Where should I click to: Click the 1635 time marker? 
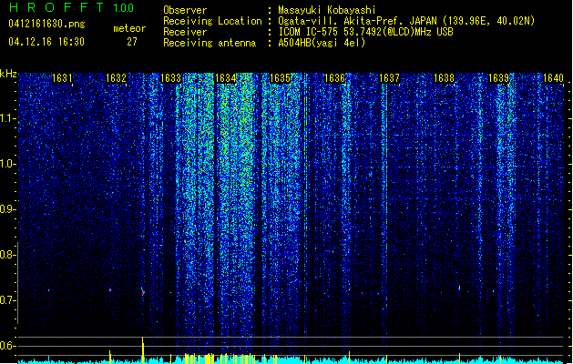[280, 78]
